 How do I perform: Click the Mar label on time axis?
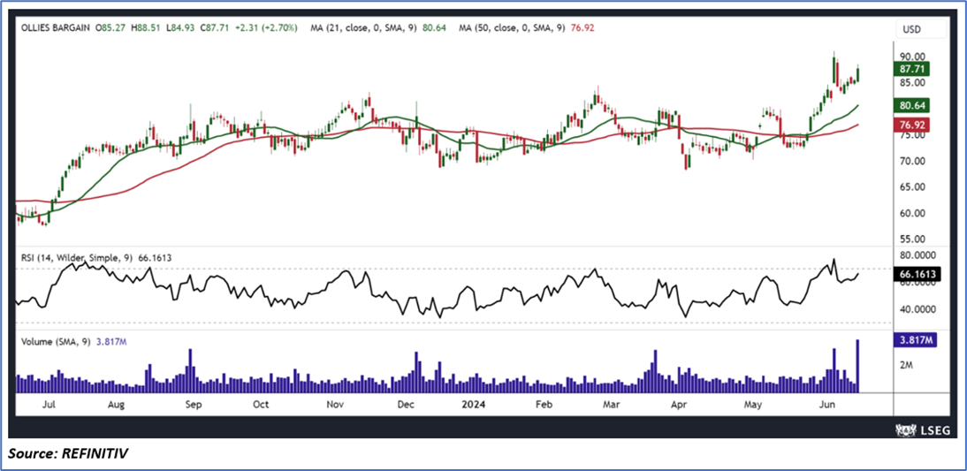pos(611,405)
